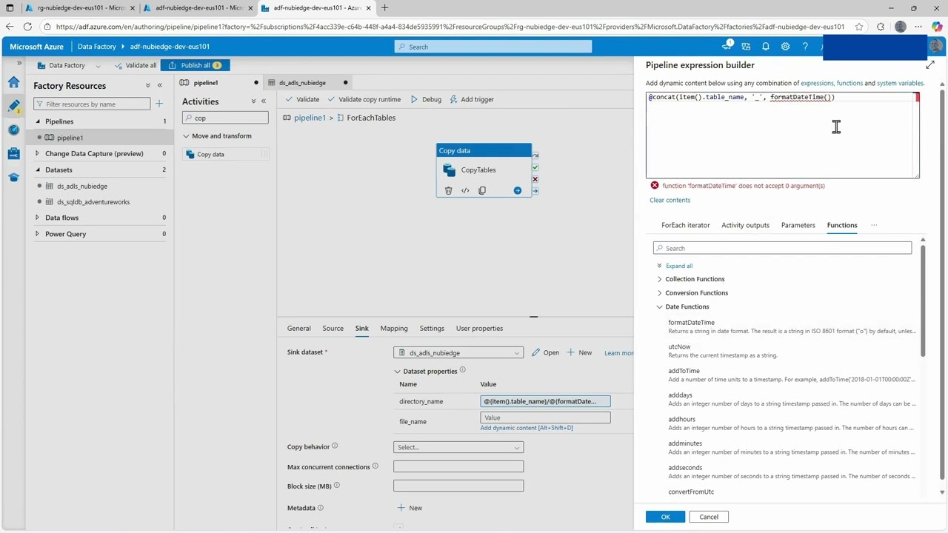This screenshot has width=948, height=533.
Task: Open the Learning center icon
Action: point(13,177)
